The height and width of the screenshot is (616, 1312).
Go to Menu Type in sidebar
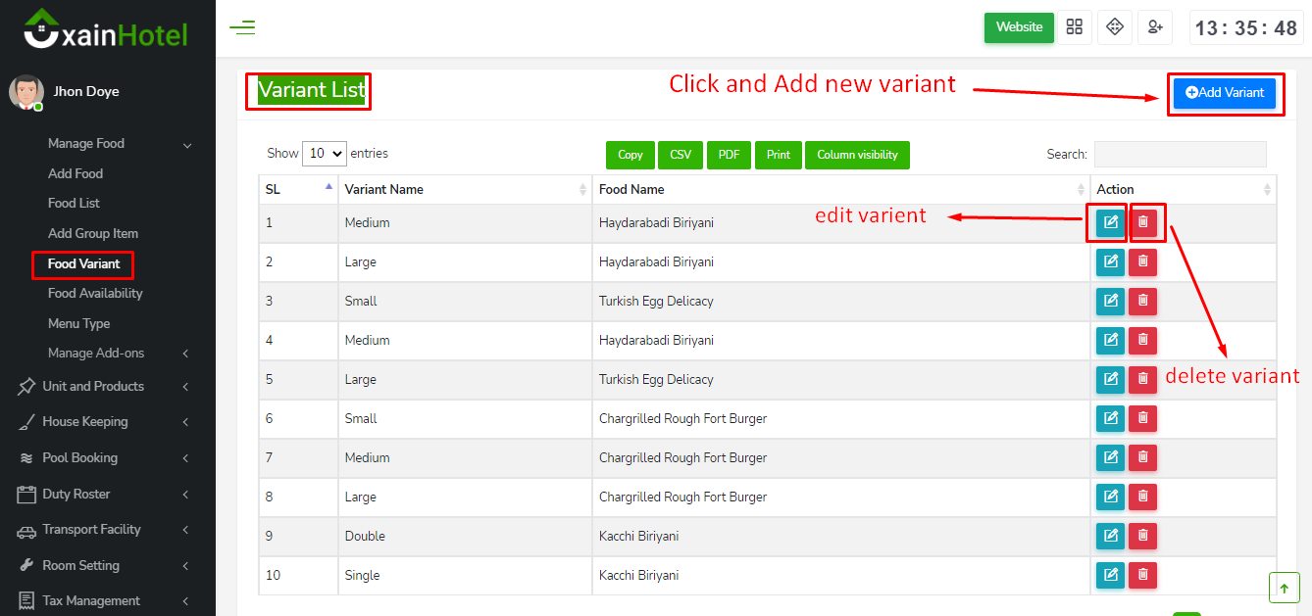click(78, 324)
